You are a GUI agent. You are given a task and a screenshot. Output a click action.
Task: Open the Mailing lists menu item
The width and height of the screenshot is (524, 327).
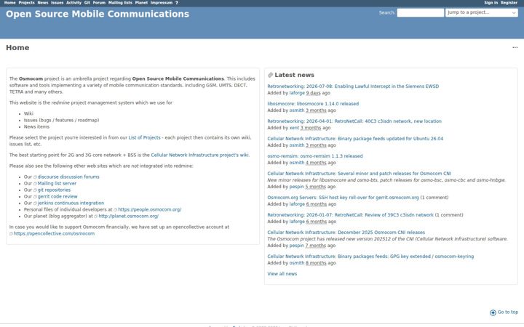click(x=120, y=3)
